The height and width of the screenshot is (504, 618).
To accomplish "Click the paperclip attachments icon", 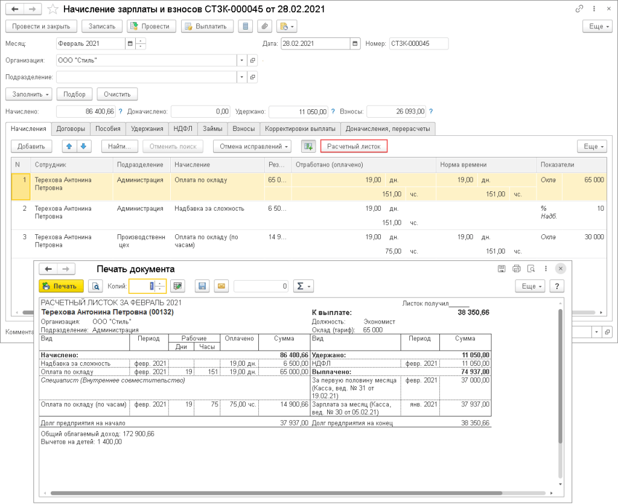I will (x=264, y=26).
